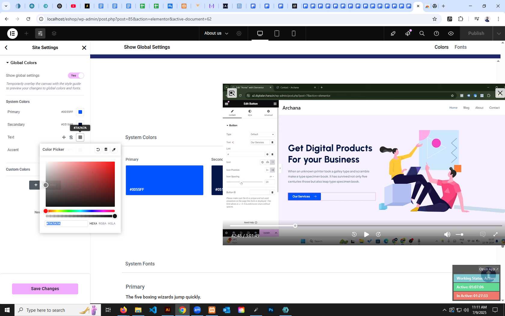The image size is (505, 316).
Task: Open browser extensions puzzle icon
Action: click(461, 19)
